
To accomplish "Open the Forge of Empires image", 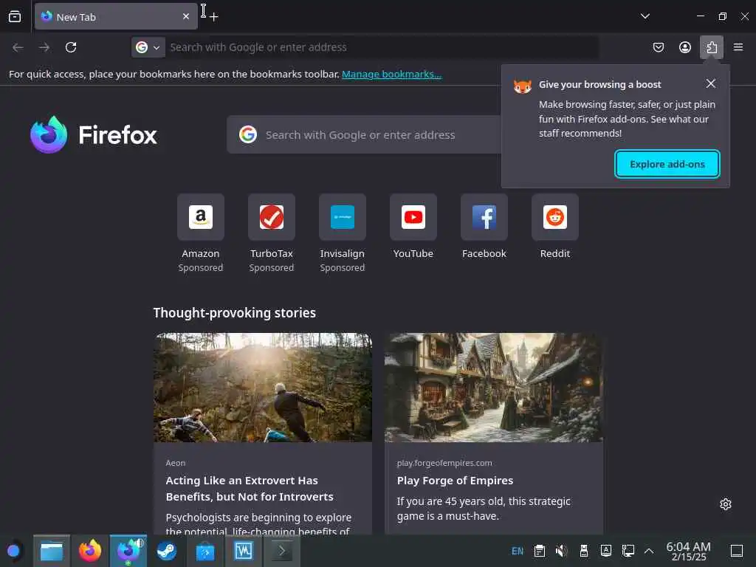I will [x=494, y=387].
